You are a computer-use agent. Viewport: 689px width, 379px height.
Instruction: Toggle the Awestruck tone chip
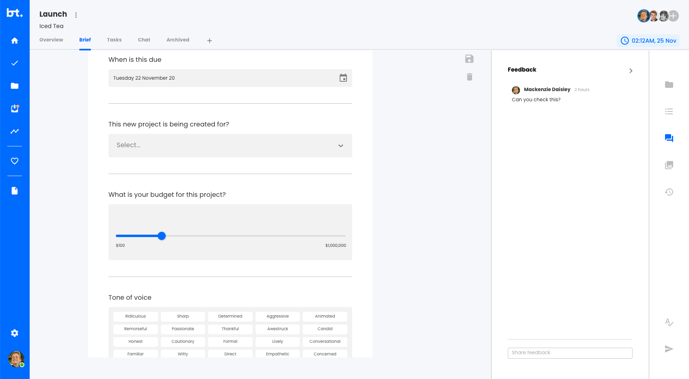(278, 329)
